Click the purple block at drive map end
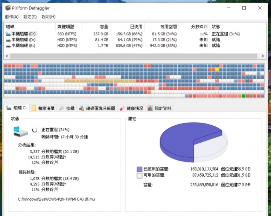The width and height of the screenshot is (271, 216). click(262, 96)
